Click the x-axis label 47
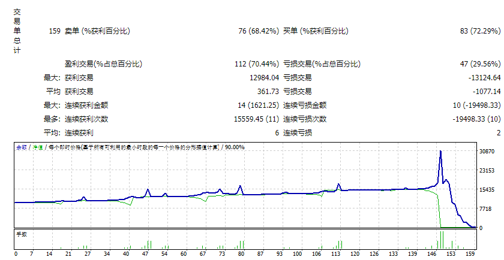Screen dimensions: 504x260 coord(145,254)
